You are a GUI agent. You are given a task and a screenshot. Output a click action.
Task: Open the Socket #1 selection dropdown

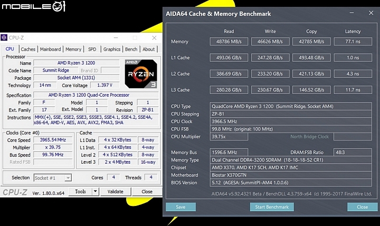53,178
